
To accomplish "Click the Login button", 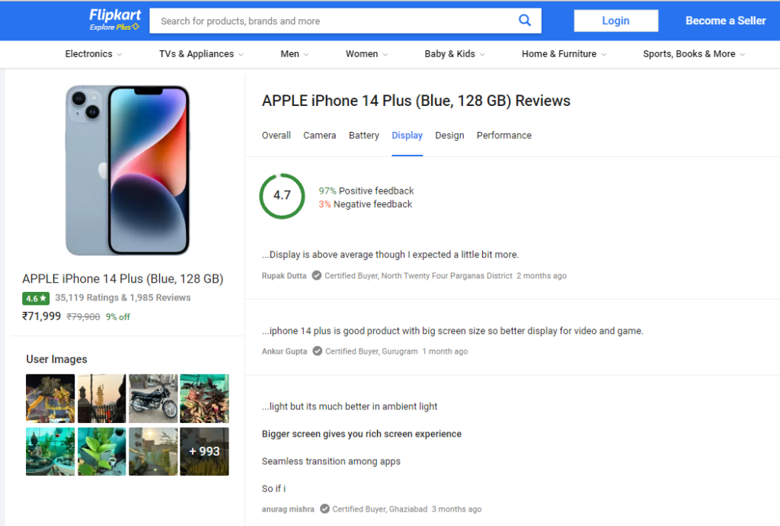I will point(615,21).
